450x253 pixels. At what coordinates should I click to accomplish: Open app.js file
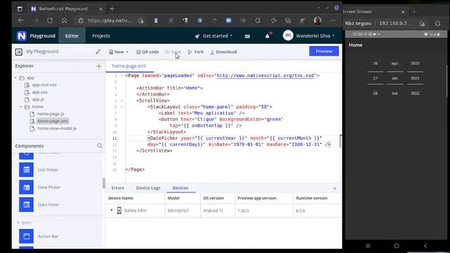pos(37,99)
